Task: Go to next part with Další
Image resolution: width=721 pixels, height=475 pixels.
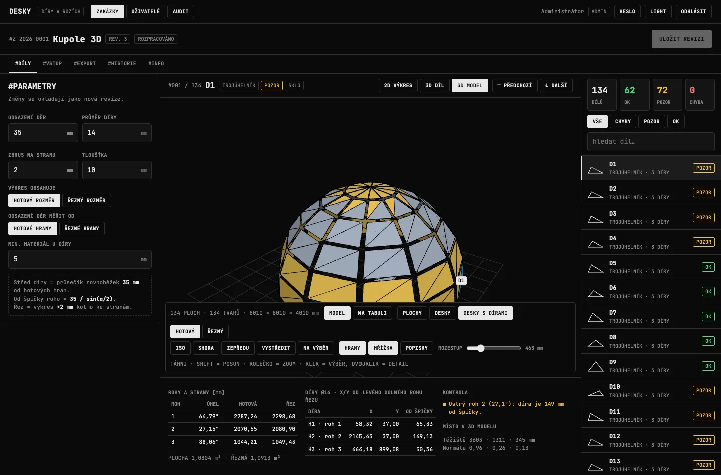Action: 556,85
